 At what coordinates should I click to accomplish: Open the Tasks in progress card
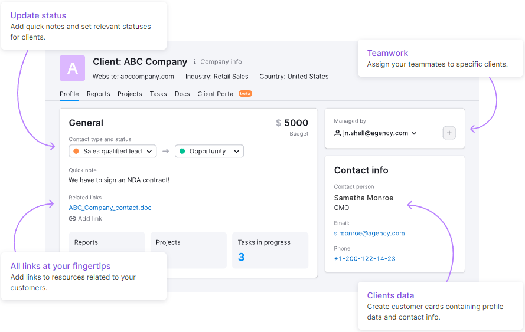pos(270,250)
